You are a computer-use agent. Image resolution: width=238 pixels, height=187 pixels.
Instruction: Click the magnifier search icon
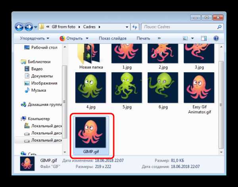coord(219,27)
